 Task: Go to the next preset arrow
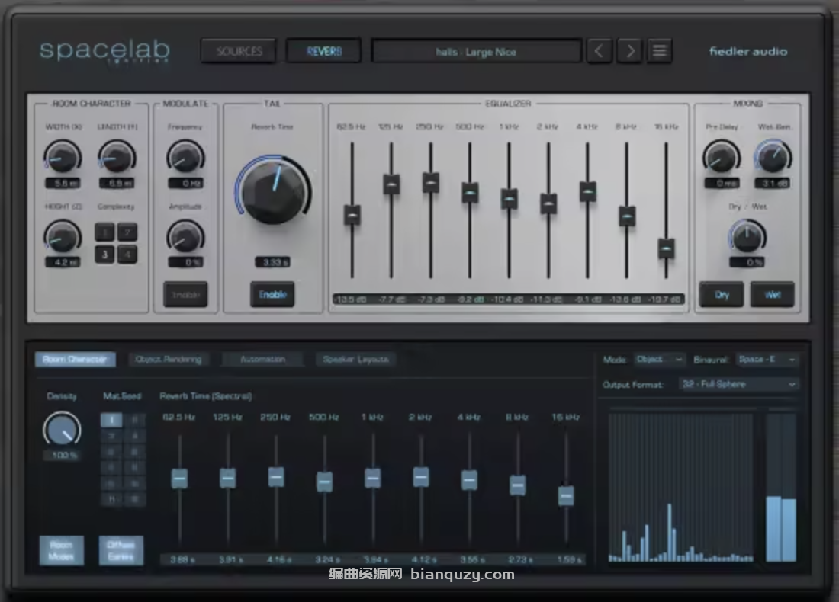point(630,51)
